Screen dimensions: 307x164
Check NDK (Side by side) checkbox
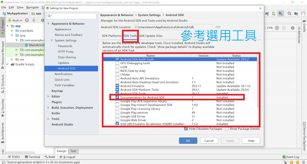tap(117, 71)
